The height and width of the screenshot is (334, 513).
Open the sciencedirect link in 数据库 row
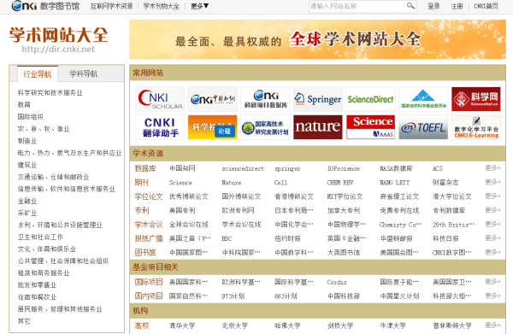(x=243, y=168)
